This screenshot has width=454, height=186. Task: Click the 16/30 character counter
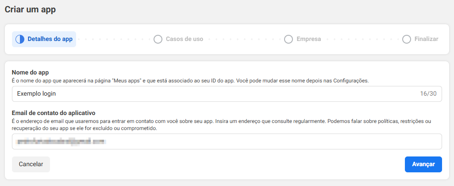(x=428, y=94)
